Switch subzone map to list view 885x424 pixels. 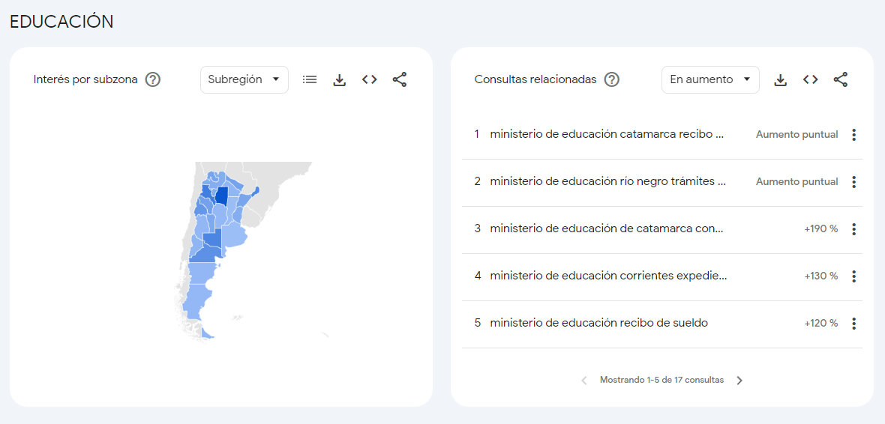point(310,79)
